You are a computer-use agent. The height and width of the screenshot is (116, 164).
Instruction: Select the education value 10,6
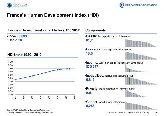pos(89,53)
